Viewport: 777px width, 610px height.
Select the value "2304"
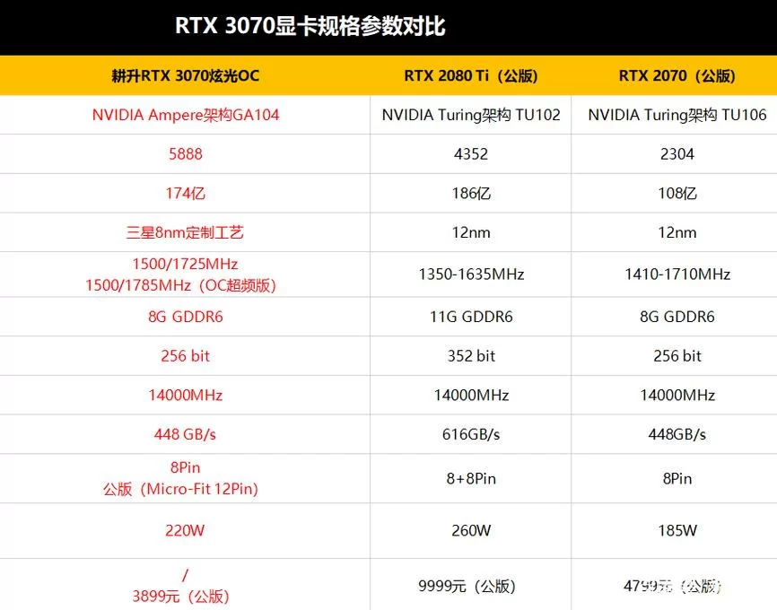pos(677,154)
